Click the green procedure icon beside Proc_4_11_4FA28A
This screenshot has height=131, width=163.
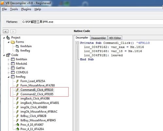coord(17,129)
